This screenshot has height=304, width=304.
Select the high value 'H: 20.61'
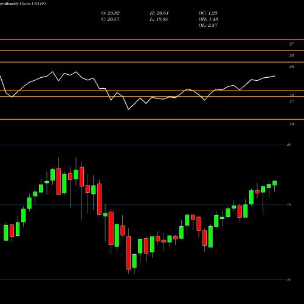click(x=159, y=13)
